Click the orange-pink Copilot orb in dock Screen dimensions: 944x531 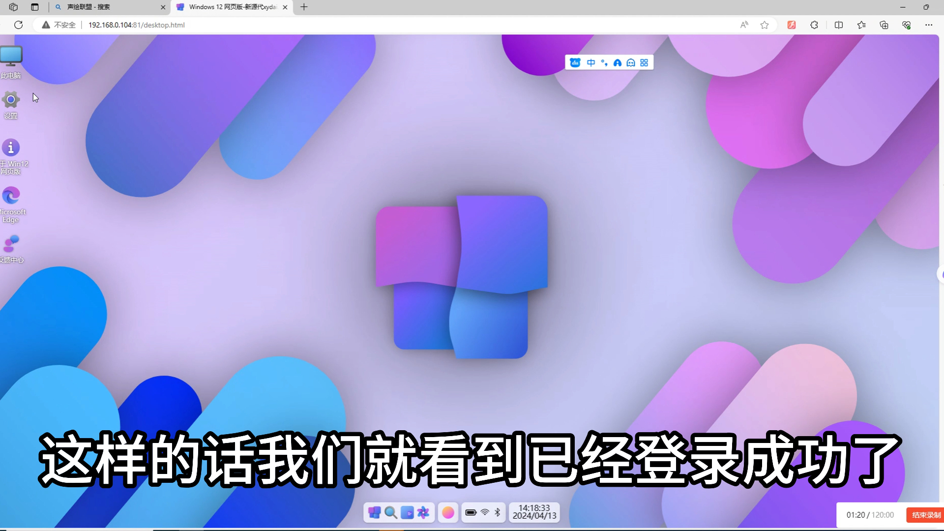tap(448, 513)
